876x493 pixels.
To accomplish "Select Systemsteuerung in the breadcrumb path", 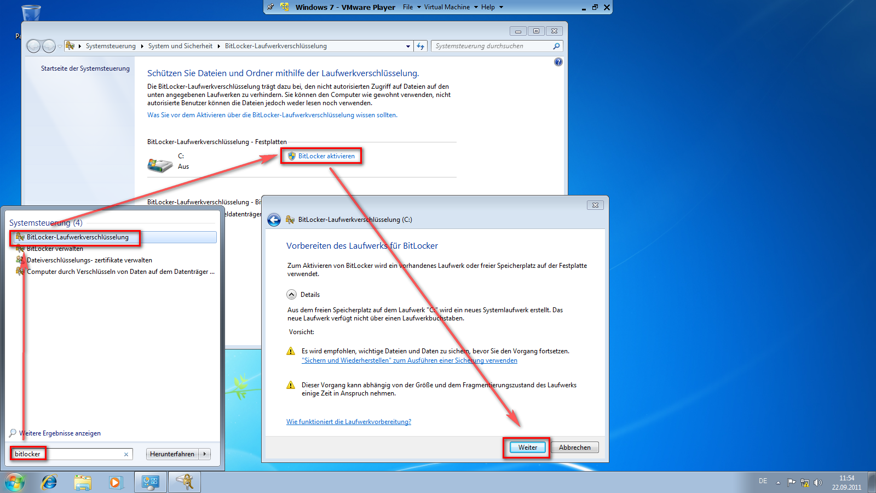I will [111, 46].
